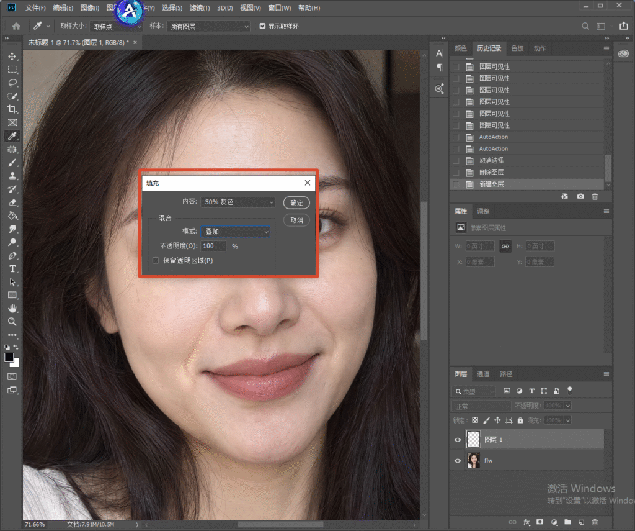Set history brush source for 取消选择 state
The image size is (635, 531).
pyautogui.click(x=456, y=161)
